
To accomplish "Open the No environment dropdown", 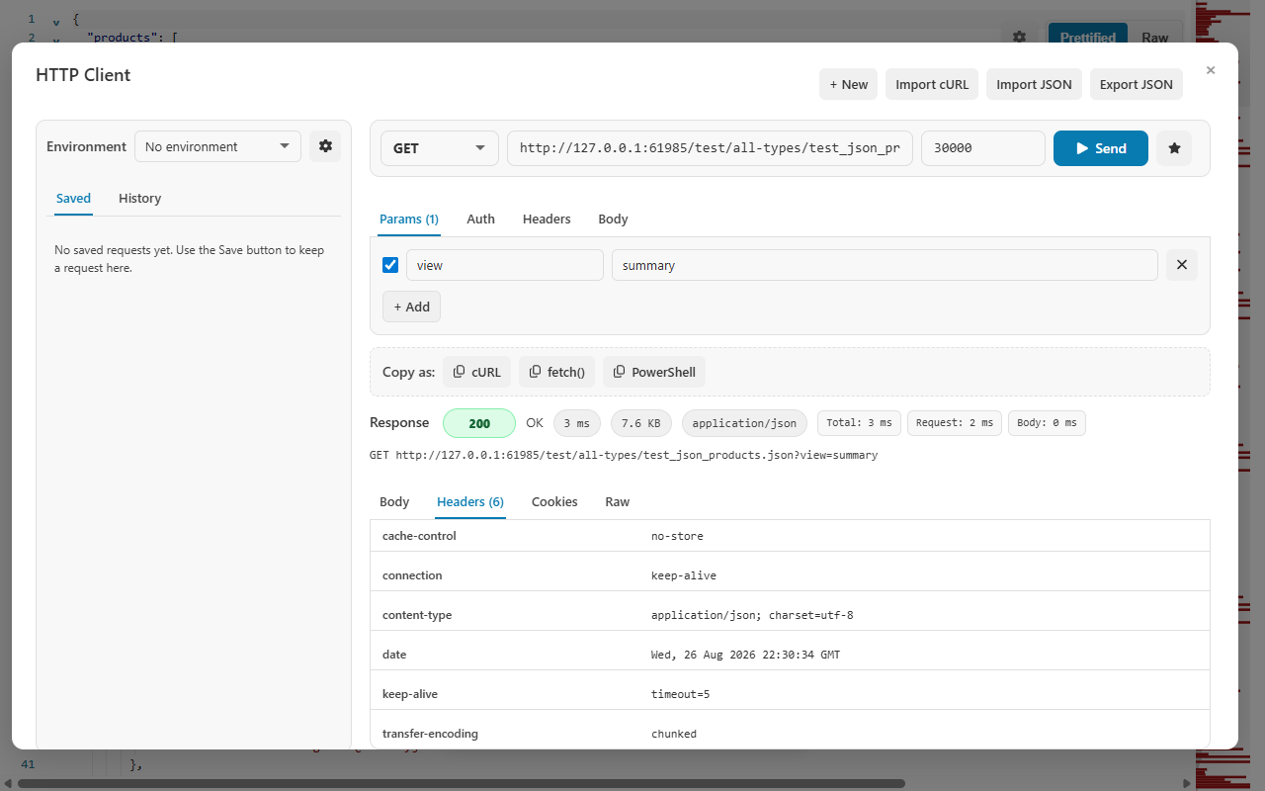I will tap(217, 146).
